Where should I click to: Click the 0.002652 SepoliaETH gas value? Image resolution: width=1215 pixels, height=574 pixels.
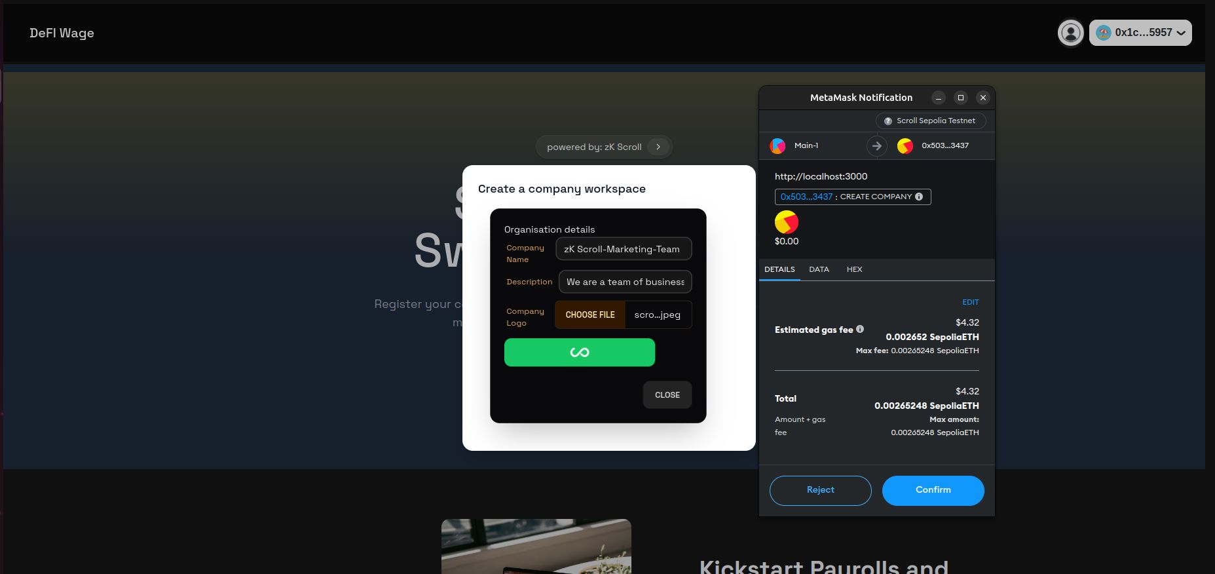[x=933, y=337]
